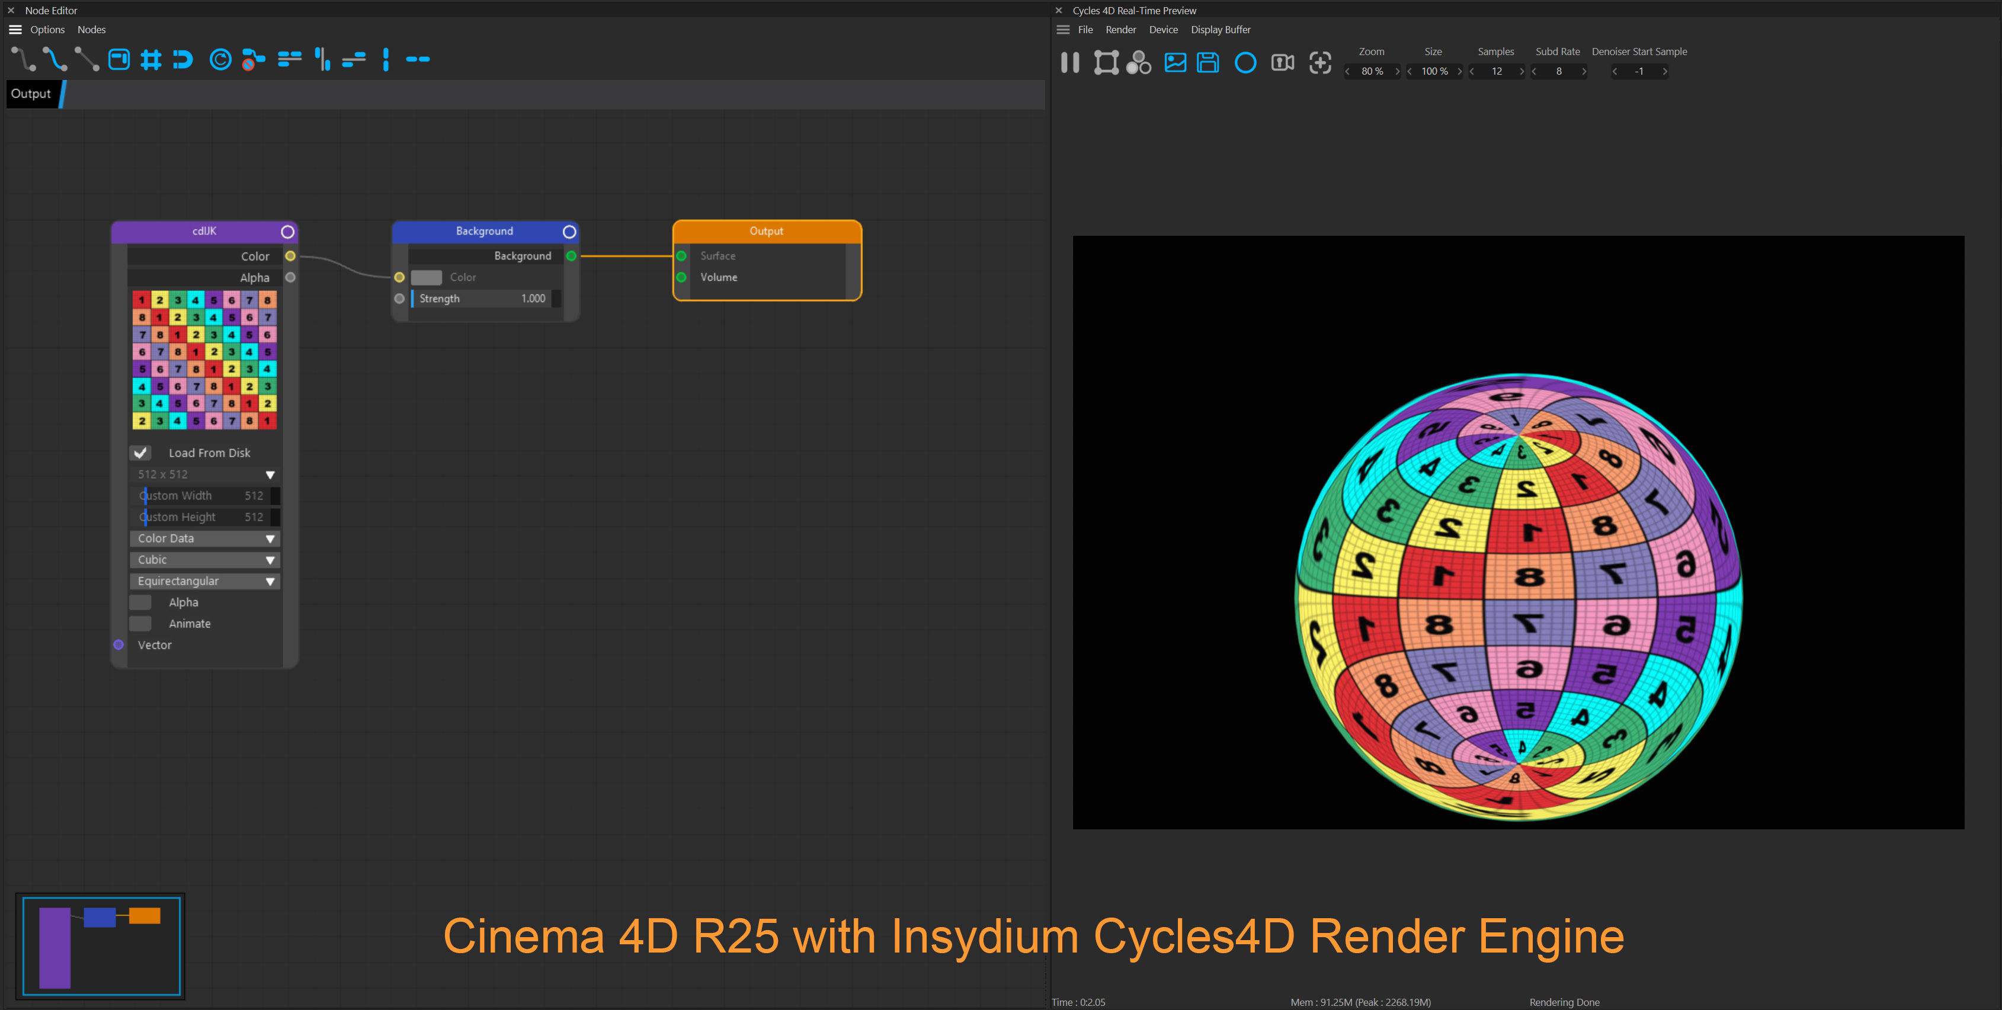Click the three-circles material override icon
2002x1010 pixels.
pos(1139,62)
